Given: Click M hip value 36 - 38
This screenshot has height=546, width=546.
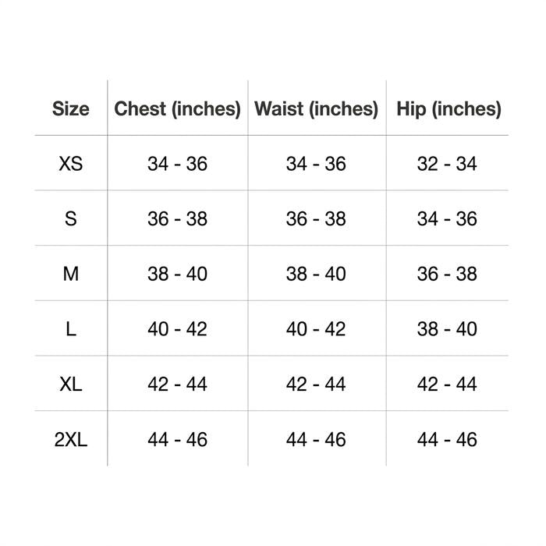Looking at the screenshot, I should coord(447,274).
